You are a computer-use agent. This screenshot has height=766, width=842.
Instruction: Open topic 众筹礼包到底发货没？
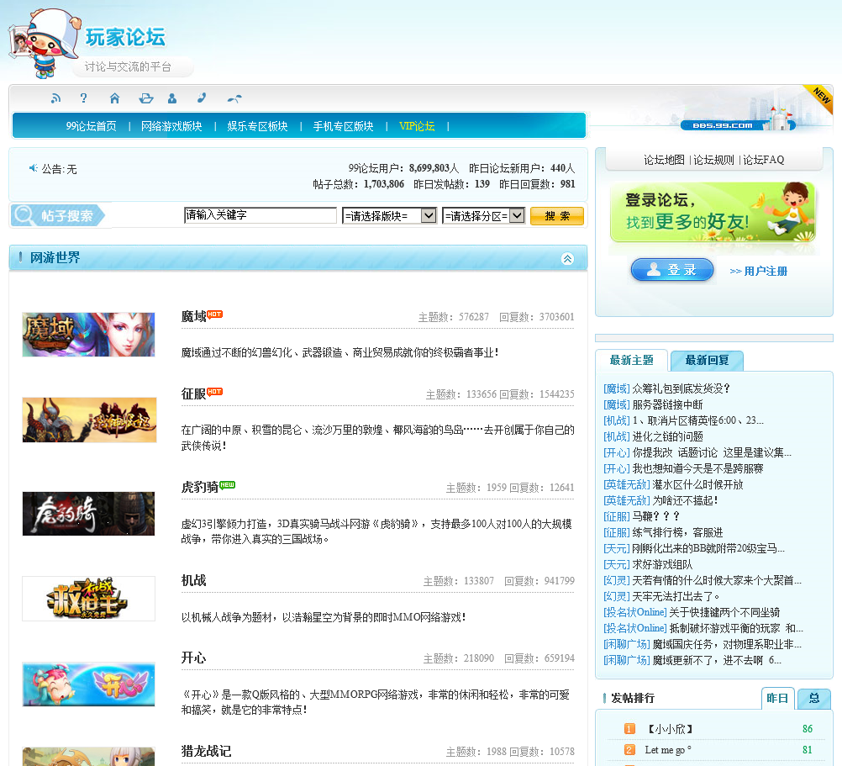(x=681, y=389)
